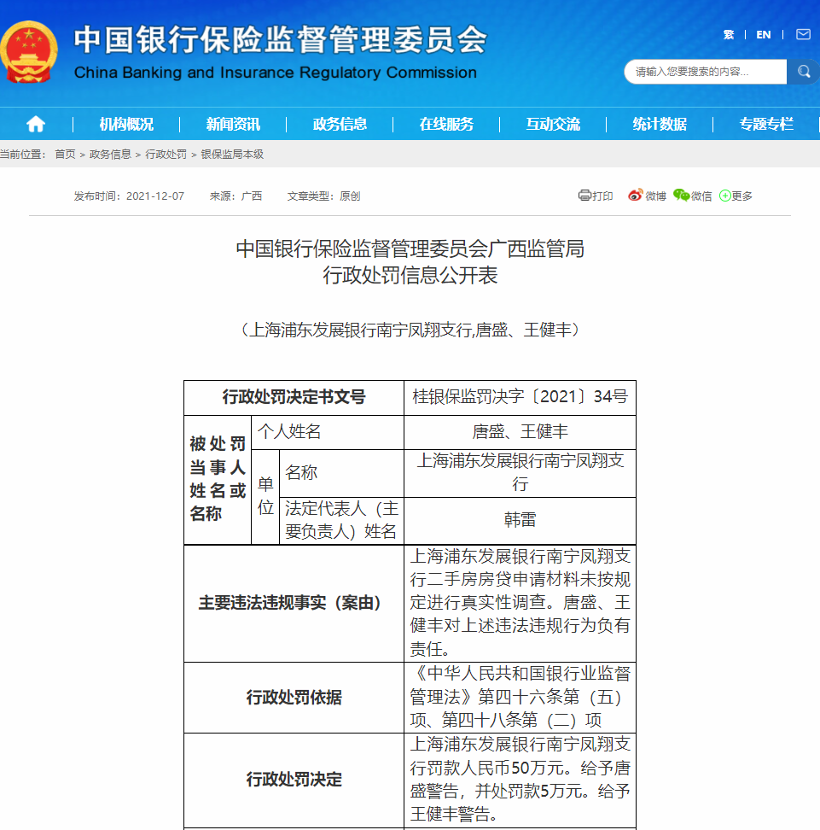Click the 被处罚当事人姓名或名称 cell
Screen dimensions: 820x830
pyautogui.click(x=218, y=479)
